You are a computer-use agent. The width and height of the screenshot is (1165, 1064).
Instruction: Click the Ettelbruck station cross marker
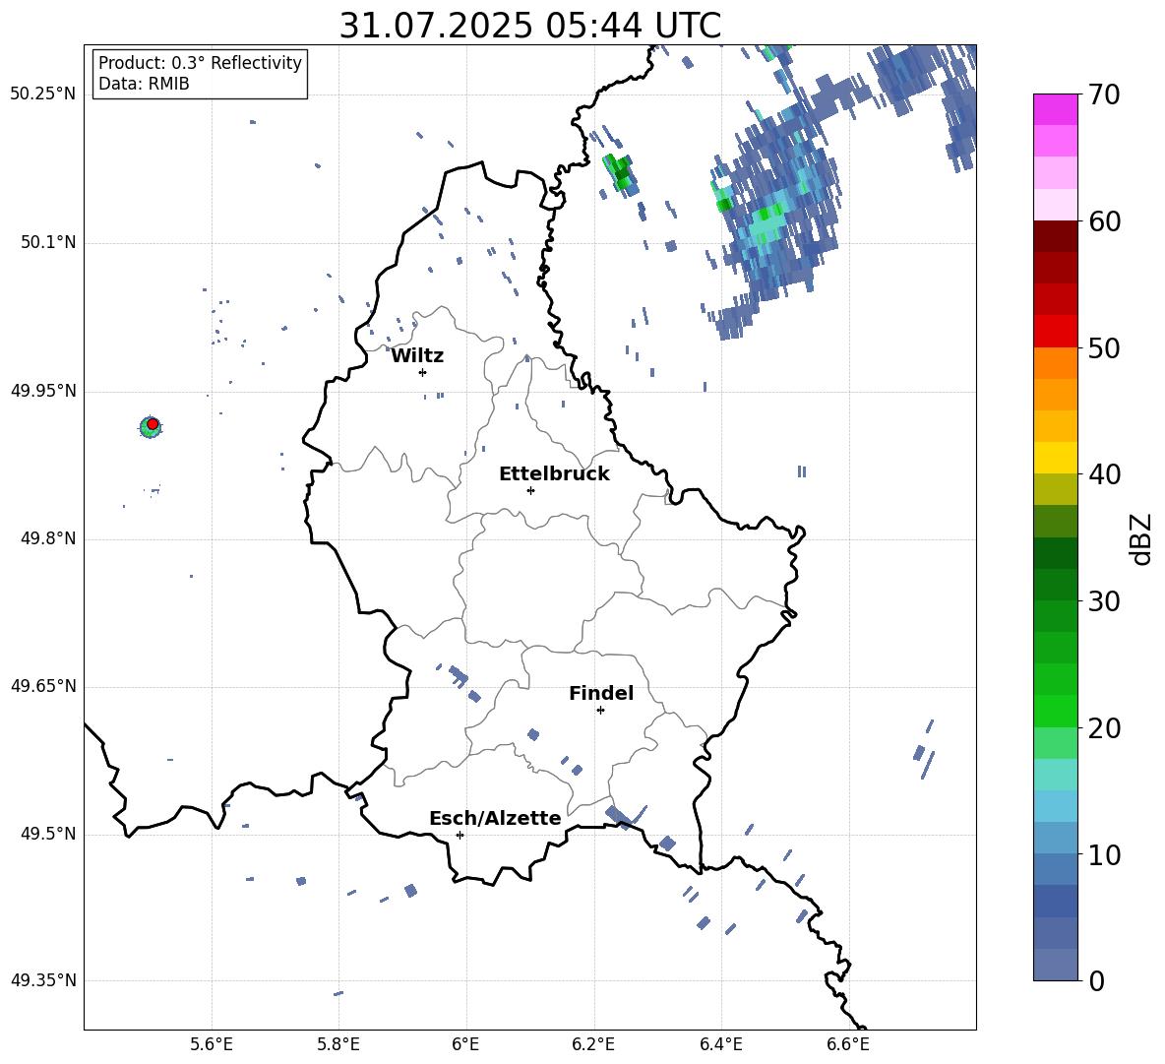pyautogui.click(x=530, y=490)
